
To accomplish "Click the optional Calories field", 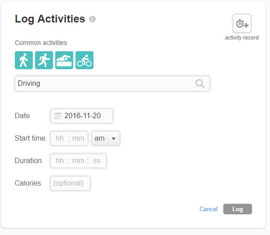I will (x=70, y=183).
